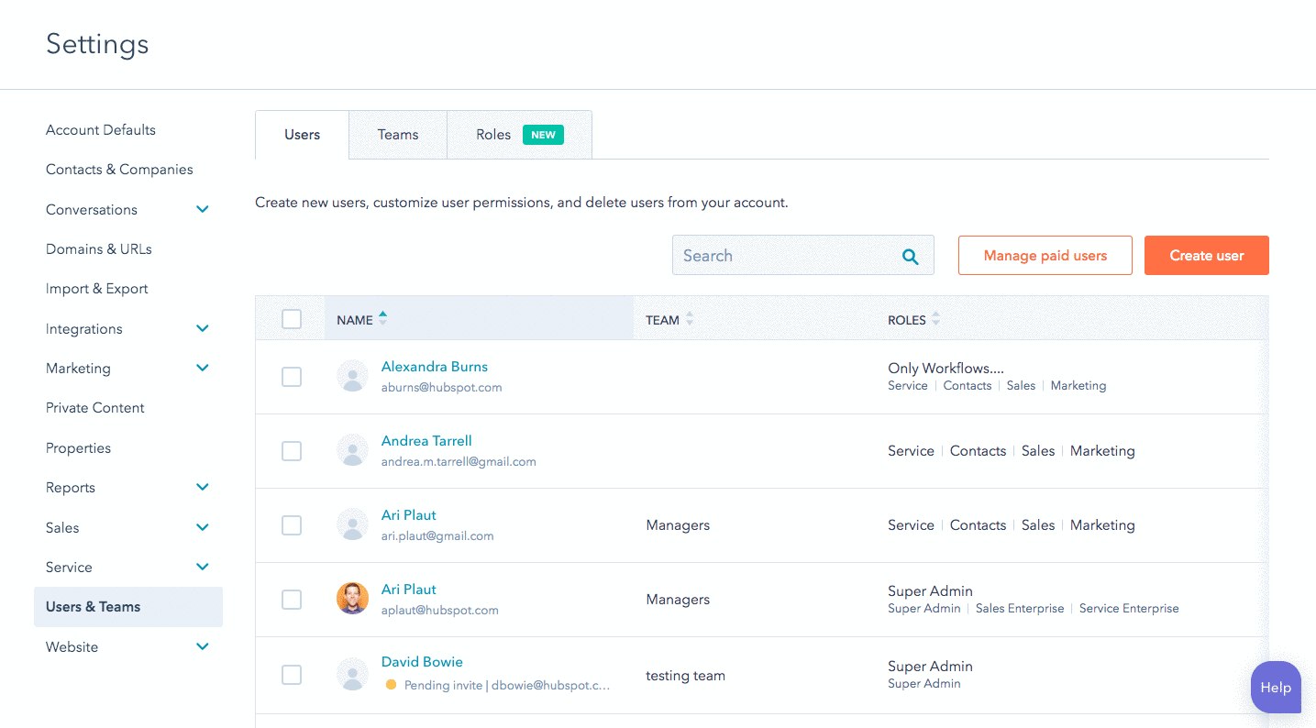Check David Bowie's row checkbox
The width and height of the screenshot is (1316, 728).
coord(292,674)
